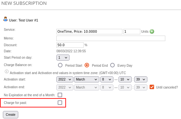
Task: Select Period Start radio button
Action: (x=60, y=65)
